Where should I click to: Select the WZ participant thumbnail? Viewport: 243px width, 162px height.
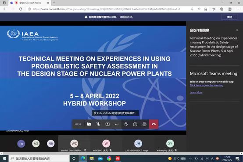click(x=74, y=144)
